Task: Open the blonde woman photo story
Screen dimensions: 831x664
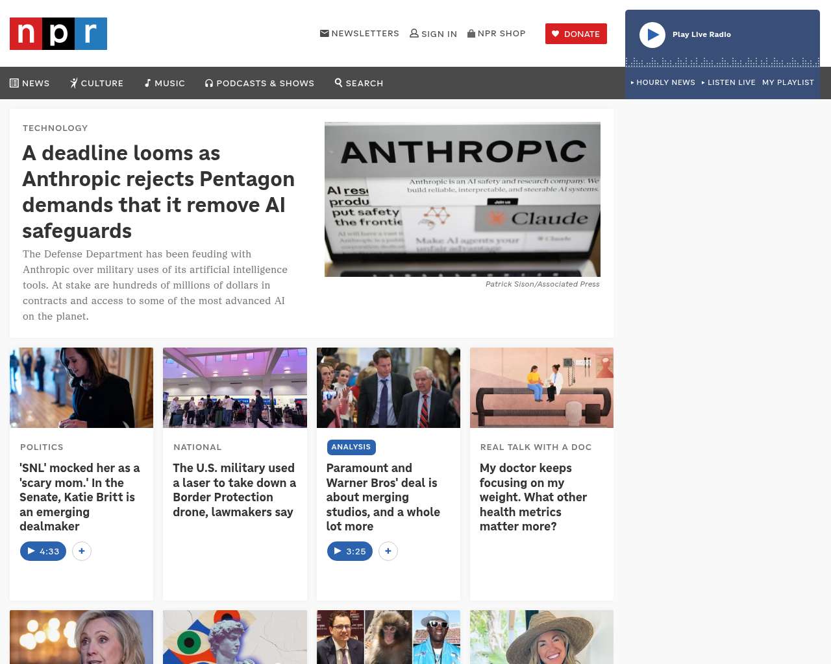Action: pos(82,637)
